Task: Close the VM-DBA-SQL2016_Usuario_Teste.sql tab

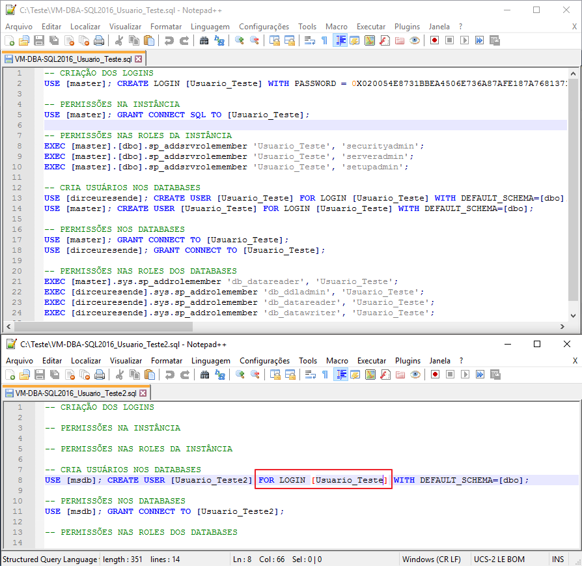Action: click(x=139, y=59)
